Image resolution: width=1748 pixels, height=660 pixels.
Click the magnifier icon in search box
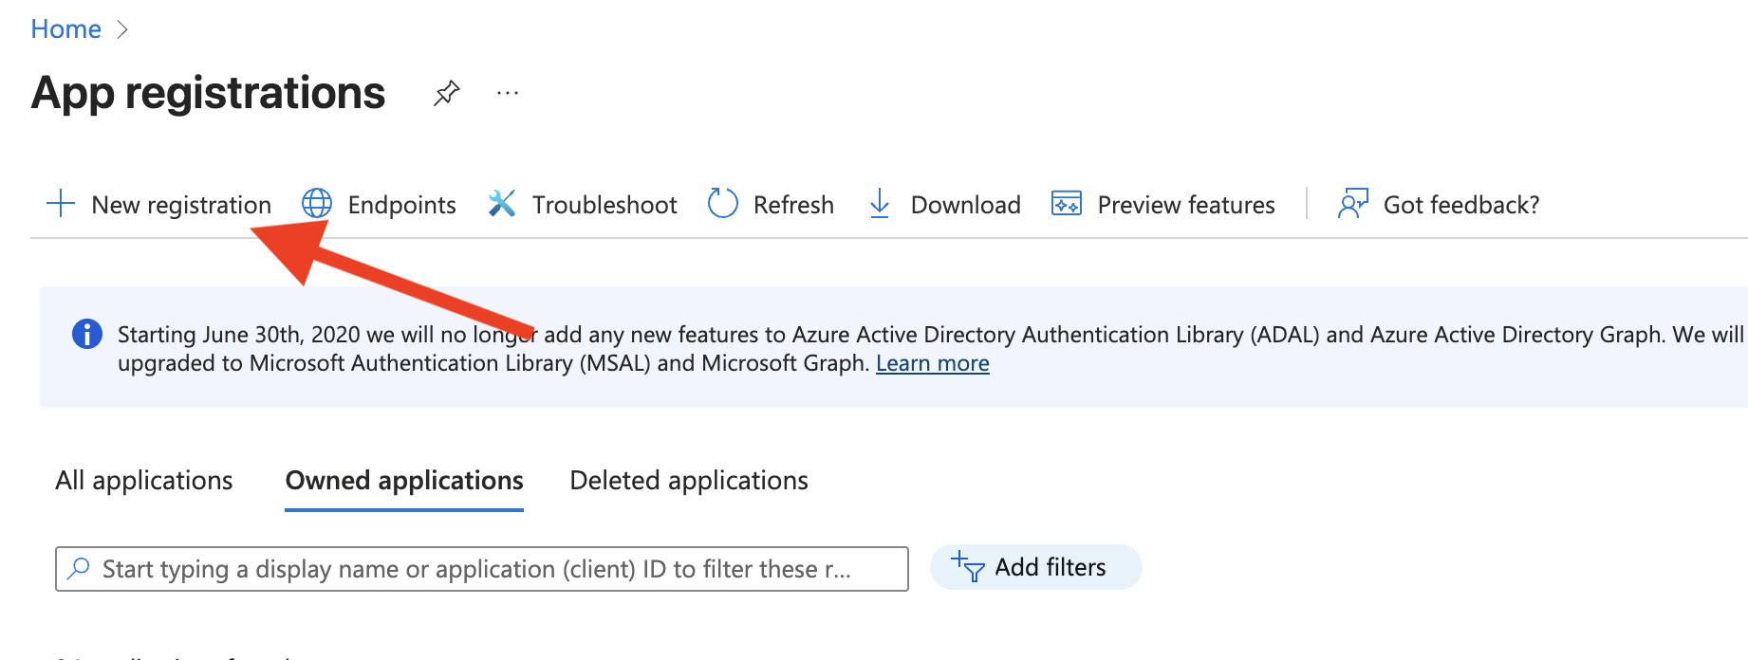[x=80, y=568]
